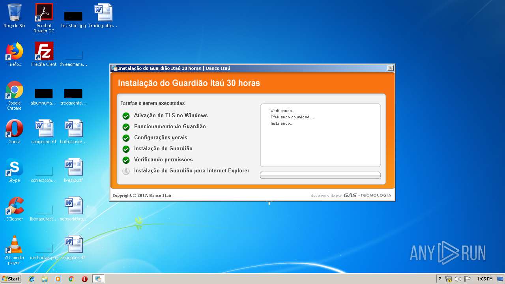Click 'Copyright © 2017, Banco Itaú' text
Screen dimensions: 505x284
click(142, 196)
